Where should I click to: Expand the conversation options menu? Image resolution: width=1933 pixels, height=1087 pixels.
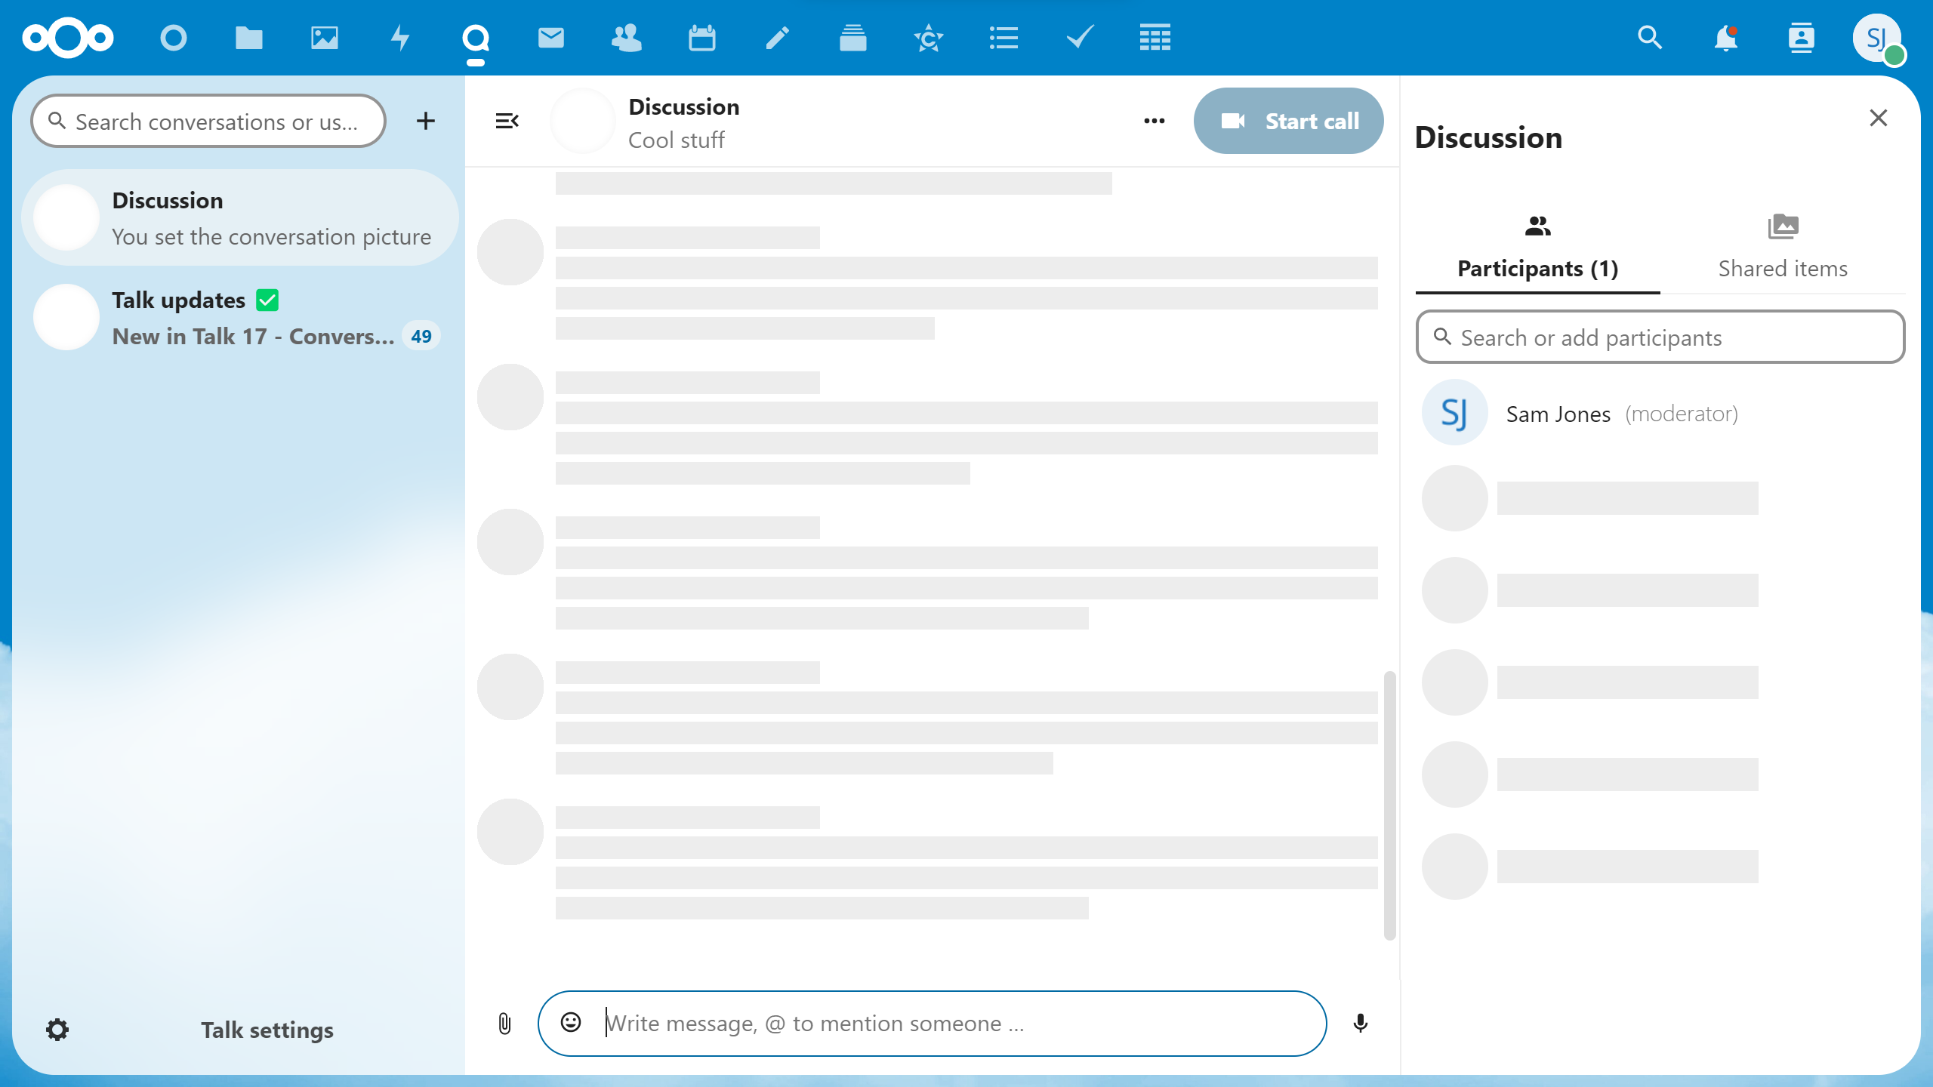(x=1154, y=121)
